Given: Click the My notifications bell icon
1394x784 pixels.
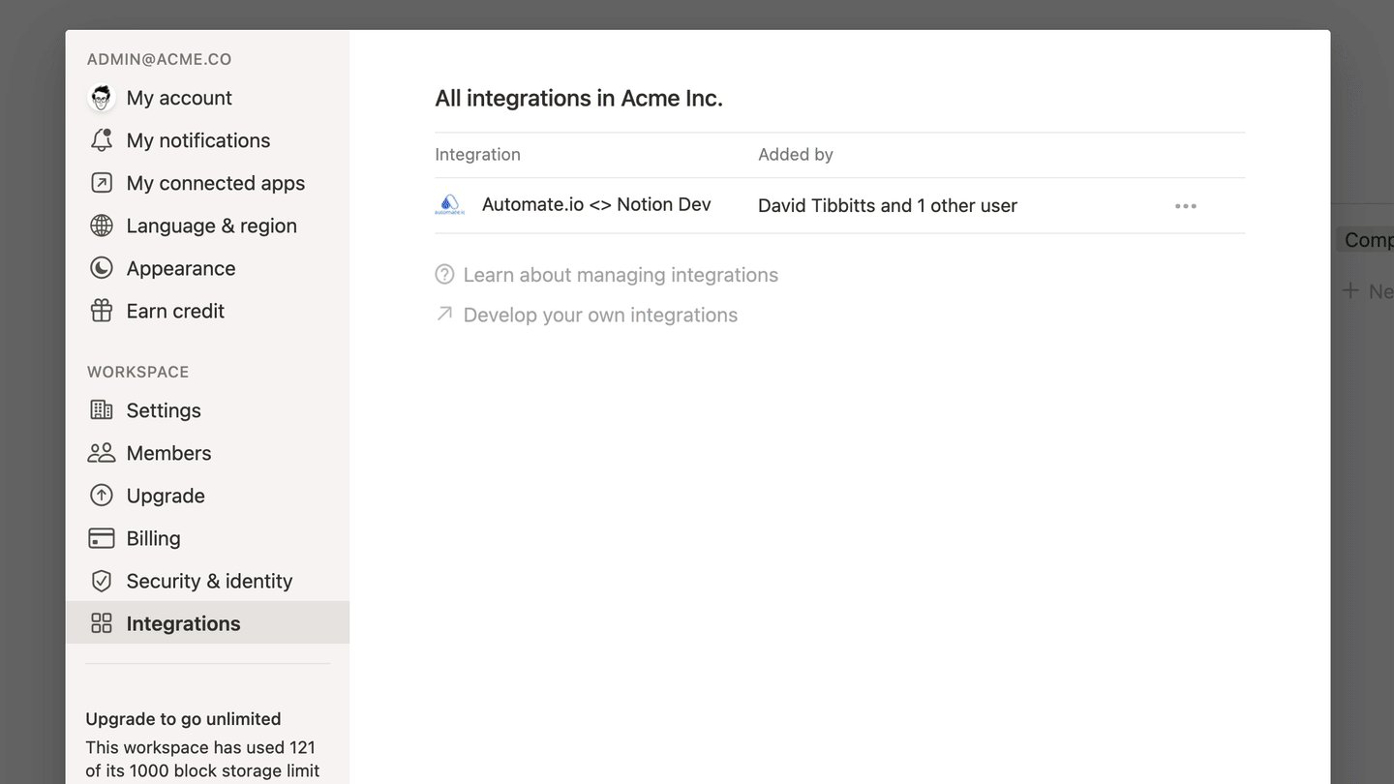Looking at the screenshot, I should (x=101, y=139).
